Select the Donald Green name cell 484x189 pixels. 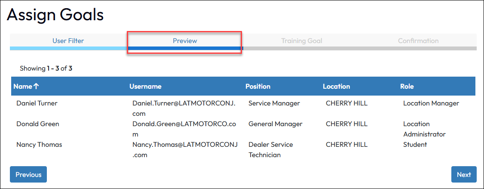point(37,124)
